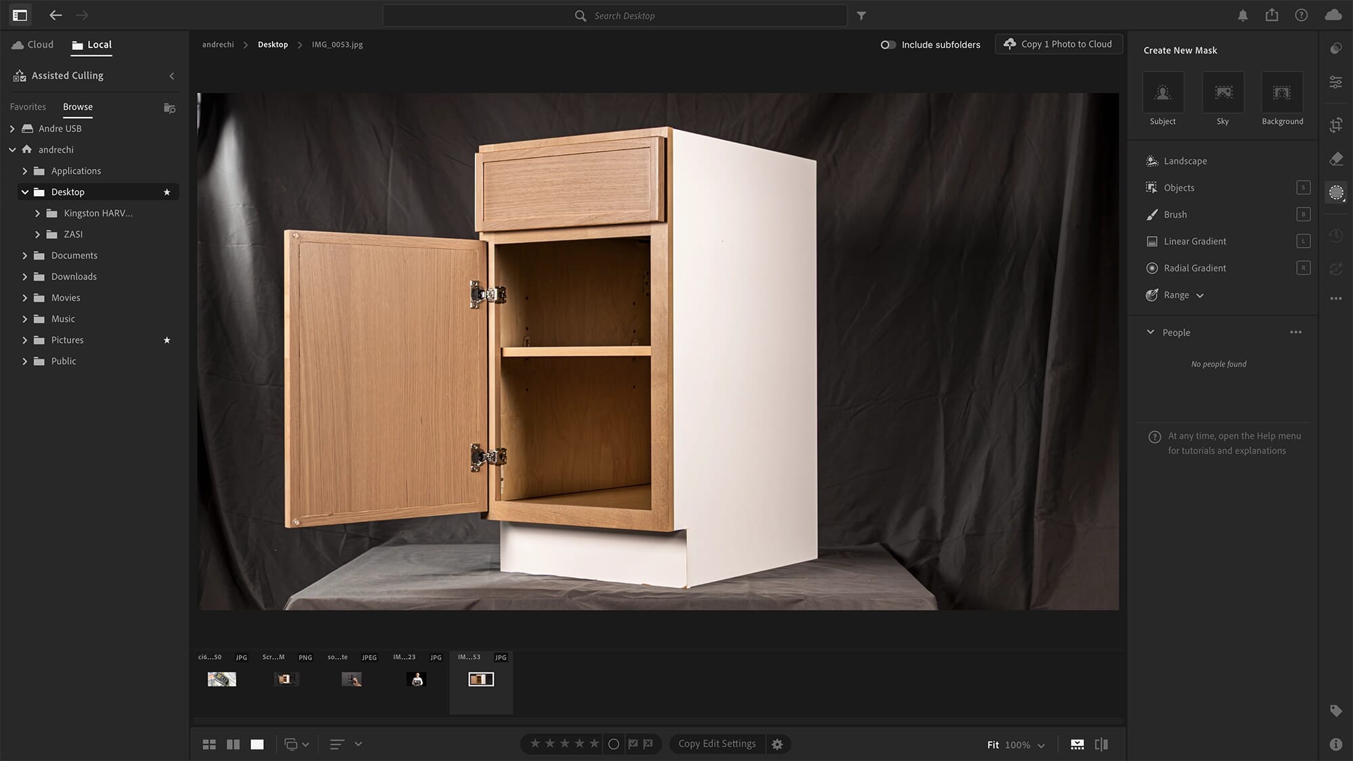Open the Presets panel icon
1353x761 pixels.
coord(1336,48)
